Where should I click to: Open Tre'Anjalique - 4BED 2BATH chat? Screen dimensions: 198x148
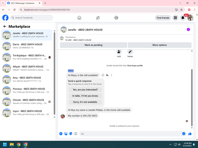click(27, 57)
